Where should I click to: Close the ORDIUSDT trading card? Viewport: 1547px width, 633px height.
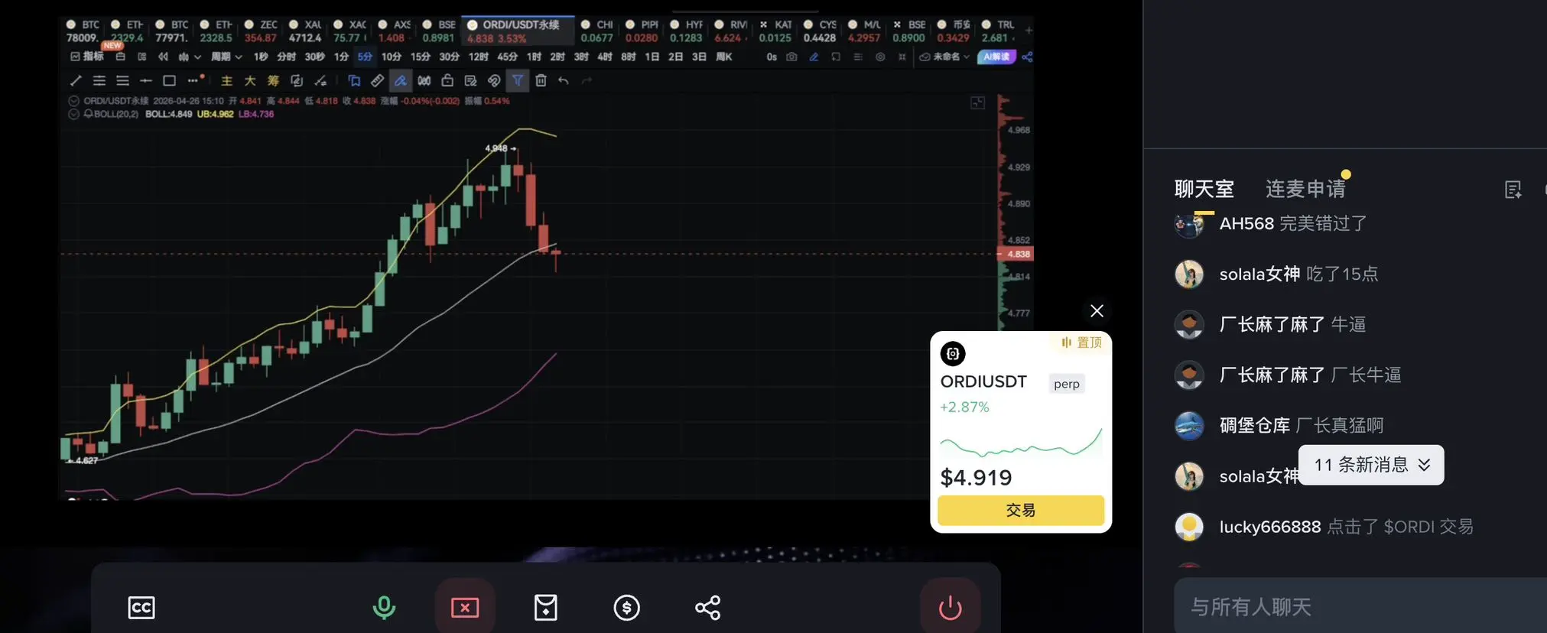(1097, 310)
